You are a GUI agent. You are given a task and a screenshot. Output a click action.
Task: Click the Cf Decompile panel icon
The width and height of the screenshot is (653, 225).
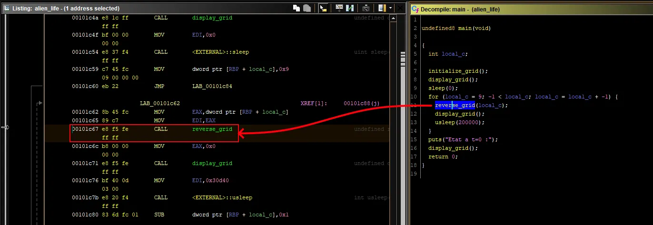(416, 9)
